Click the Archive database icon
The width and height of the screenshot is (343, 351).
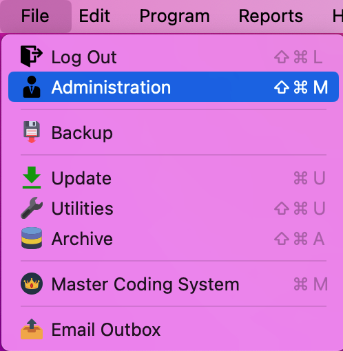click(32, 238)
